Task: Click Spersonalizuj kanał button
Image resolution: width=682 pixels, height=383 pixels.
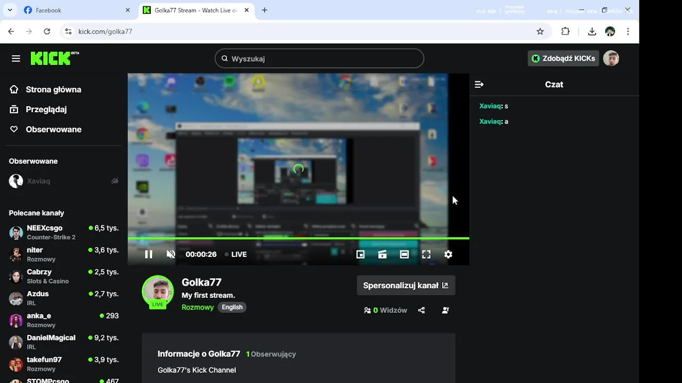Action: tap(406, 286)
